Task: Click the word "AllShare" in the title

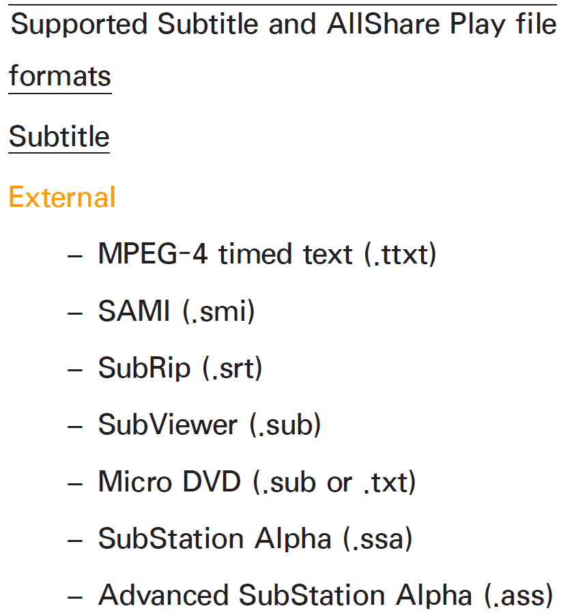Action: [x=384, y=25]
